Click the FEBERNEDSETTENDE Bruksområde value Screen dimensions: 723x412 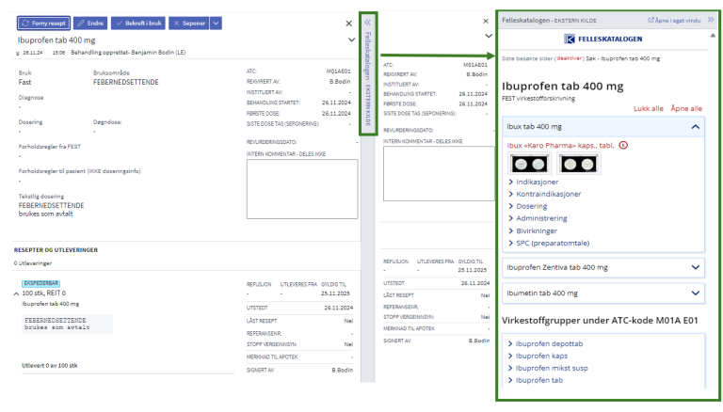pyautogui.click(x=126, y=82)
